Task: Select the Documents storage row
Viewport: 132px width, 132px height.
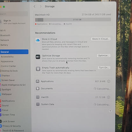Action: click(73, 89)
